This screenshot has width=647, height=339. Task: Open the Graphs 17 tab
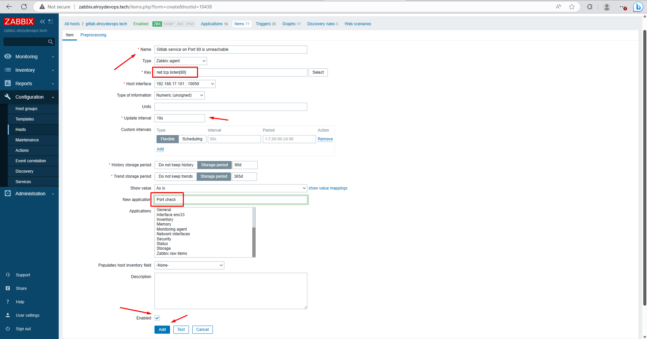(x=291, y=24)
